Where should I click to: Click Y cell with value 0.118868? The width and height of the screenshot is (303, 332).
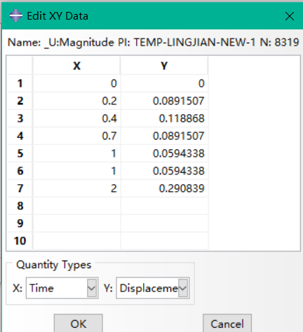click(164, 118)
